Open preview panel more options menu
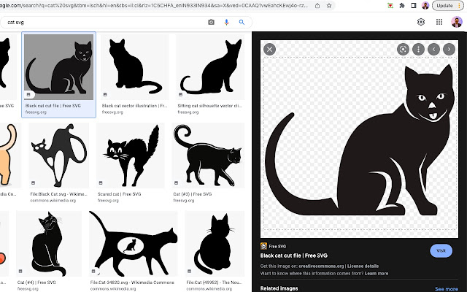The height and width of the screenshot is (292, 467). click(x=418, y=49)
